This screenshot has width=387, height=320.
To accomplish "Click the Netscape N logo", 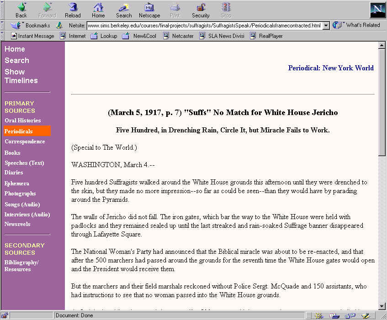I will (x=377, y=10).
